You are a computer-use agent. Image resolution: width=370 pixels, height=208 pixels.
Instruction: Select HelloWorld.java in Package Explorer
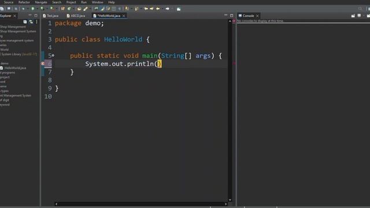coord(13,68)
